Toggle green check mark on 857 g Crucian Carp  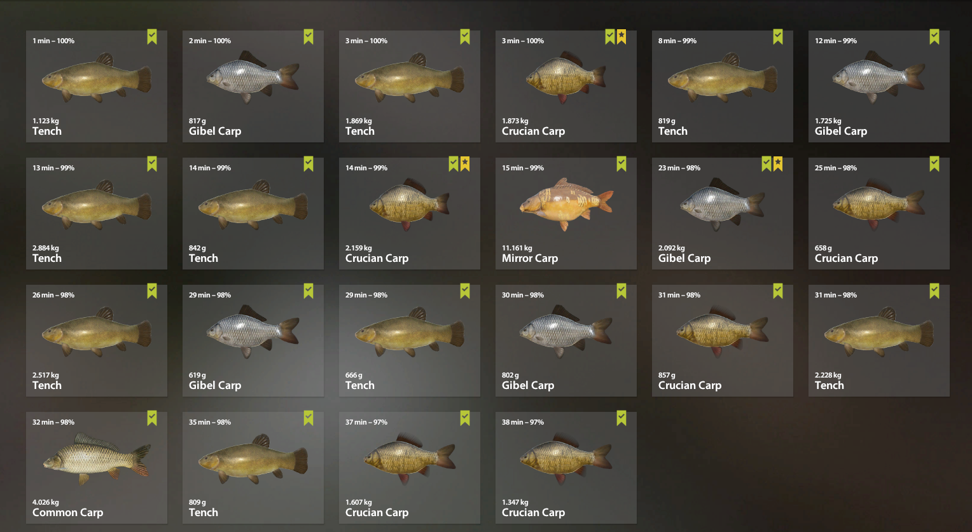(x=778, y=291)
